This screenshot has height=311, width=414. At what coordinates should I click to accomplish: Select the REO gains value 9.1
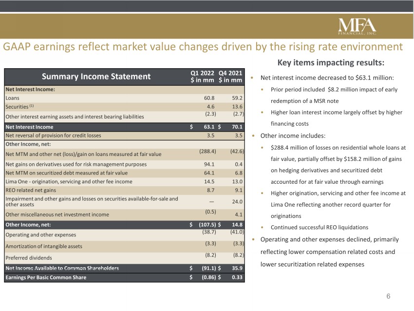pos(239,190)
